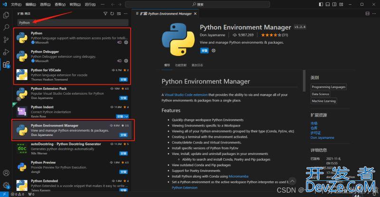Toggle the secondary sidebar visibility

[x=334, y=4]
